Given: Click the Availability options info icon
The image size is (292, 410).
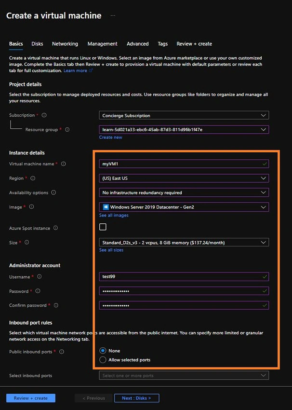Looking at the screenshot, I should (53, 192).
